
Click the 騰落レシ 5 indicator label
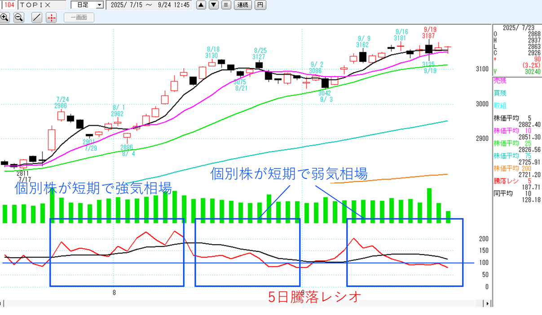click(506, 181)
